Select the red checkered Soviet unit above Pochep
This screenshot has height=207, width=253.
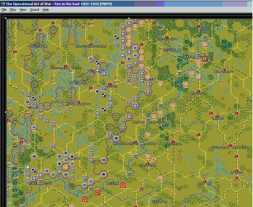click(x=148, y=70)
